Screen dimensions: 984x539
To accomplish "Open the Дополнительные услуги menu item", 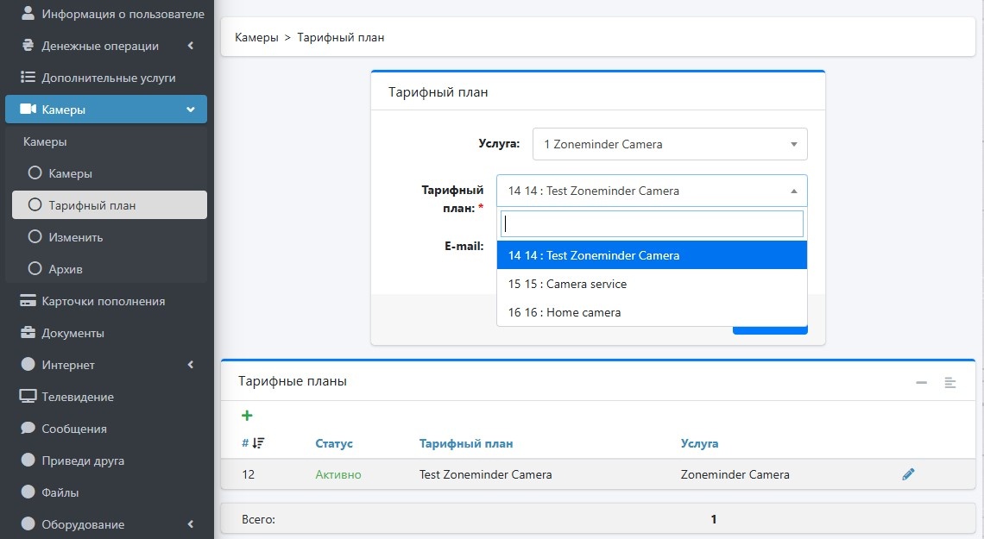I will click(106, 78).
